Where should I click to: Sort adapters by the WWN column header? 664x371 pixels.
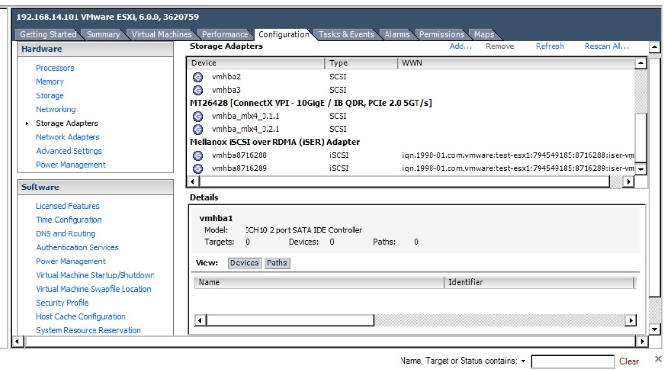point(515,63)
